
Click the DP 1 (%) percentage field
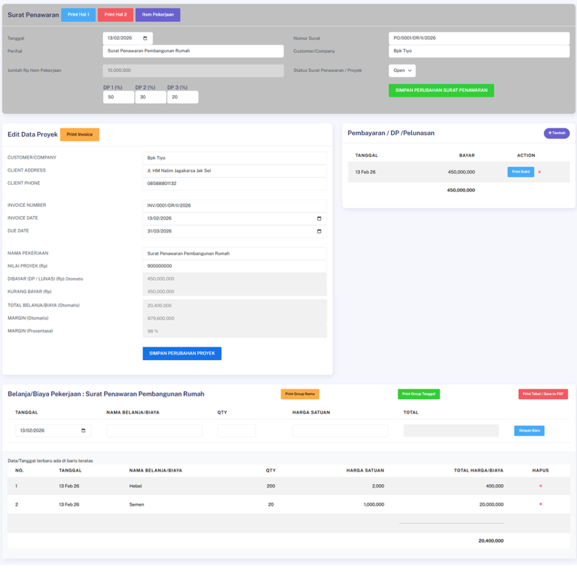click(x=118, y=97)
